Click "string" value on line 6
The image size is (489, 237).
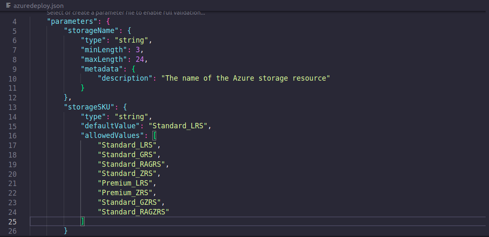[x=131, y=40]
